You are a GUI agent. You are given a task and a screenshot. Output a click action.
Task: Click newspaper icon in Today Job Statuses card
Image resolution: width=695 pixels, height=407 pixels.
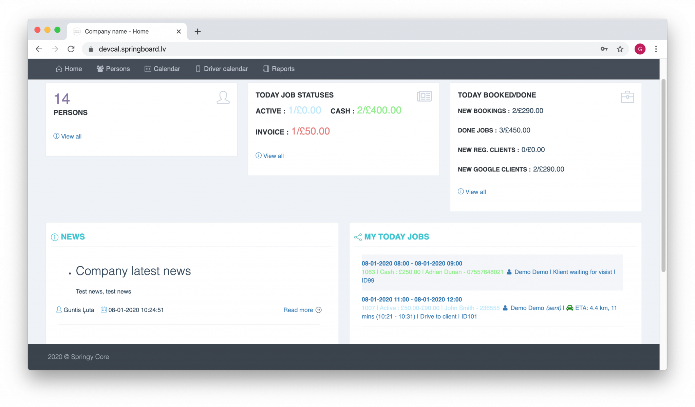424,96
